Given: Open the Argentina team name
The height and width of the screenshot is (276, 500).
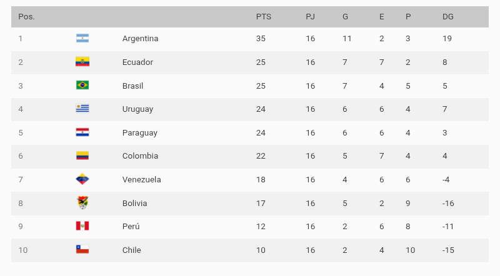Looking at the screenshot, I should coord(140,39).
